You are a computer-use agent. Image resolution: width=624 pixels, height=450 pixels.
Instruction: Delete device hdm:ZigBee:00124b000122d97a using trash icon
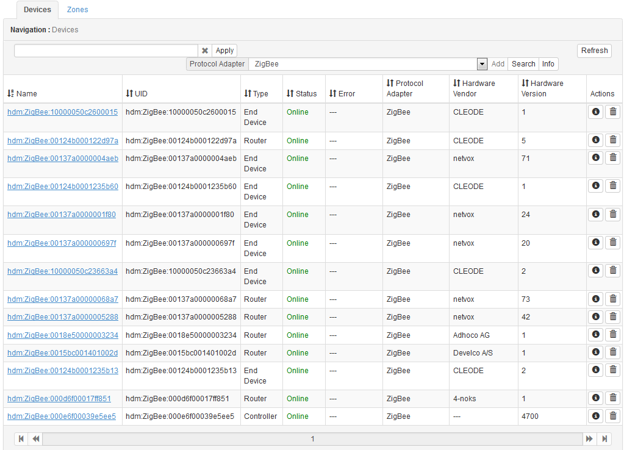tap(612, 140)
